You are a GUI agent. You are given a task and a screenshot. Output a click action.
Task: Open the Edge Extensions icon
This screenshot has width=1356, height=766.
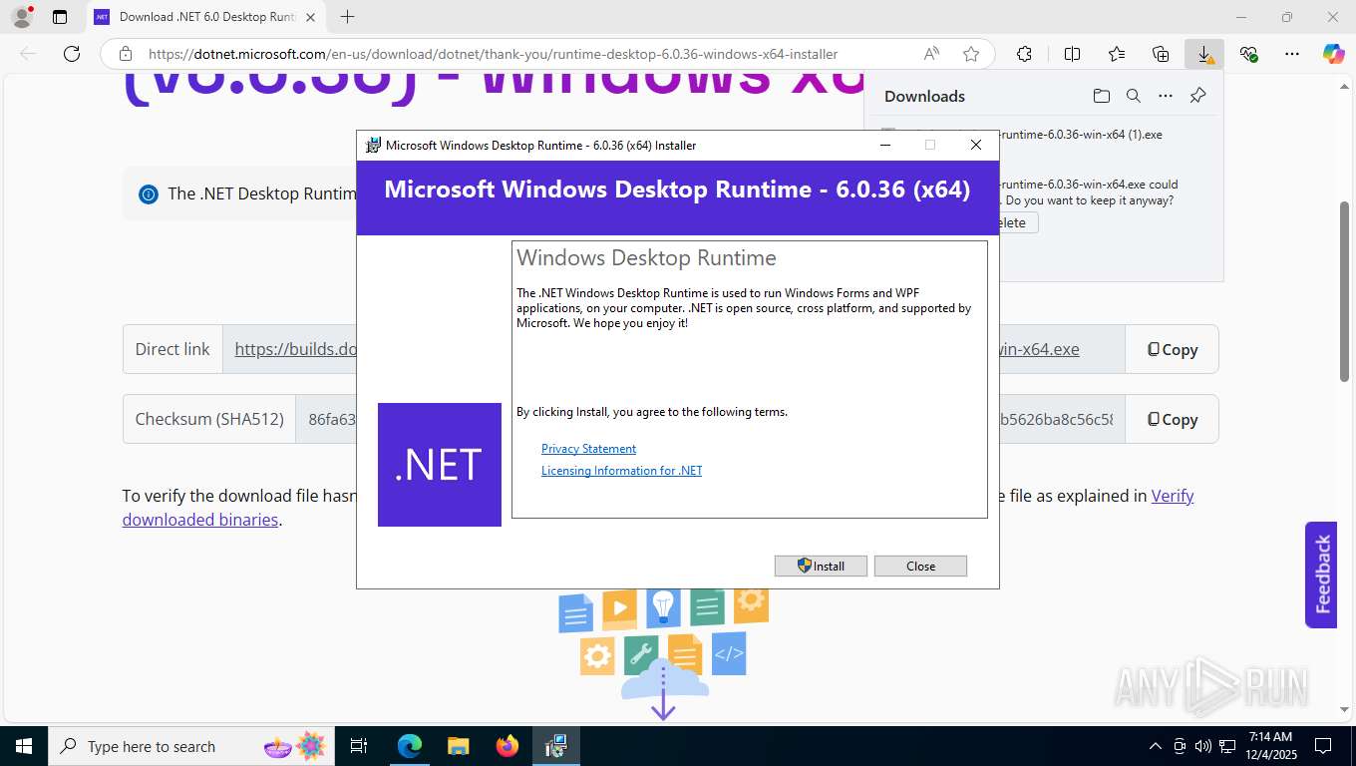pos(1024,54)
